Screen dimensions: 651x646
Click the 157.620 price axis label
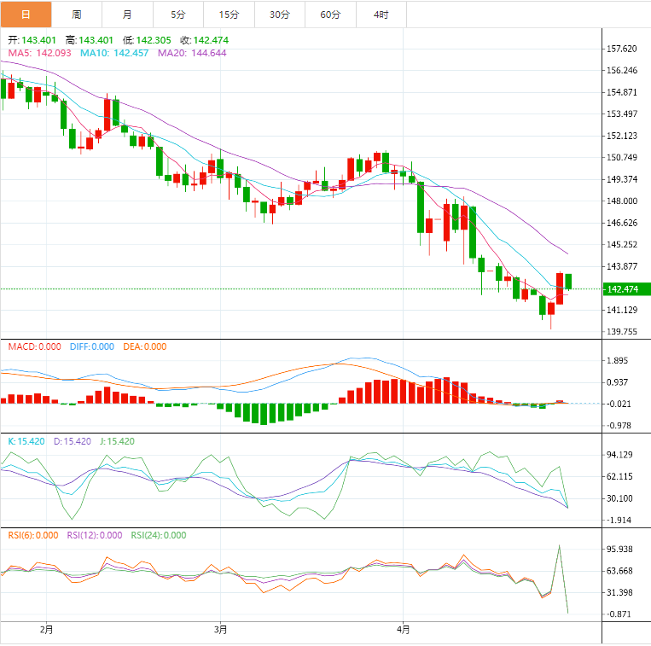(621, 49)
